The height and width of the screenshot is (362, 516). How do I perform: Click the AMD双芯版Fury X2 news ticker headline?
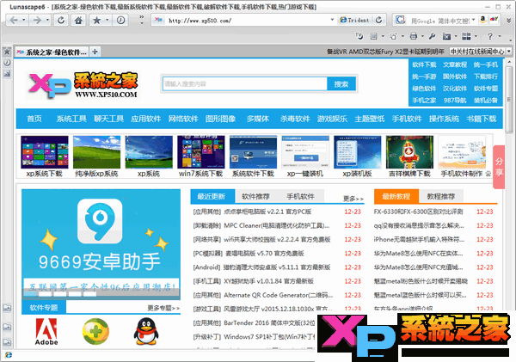click(x=385, y=52)
